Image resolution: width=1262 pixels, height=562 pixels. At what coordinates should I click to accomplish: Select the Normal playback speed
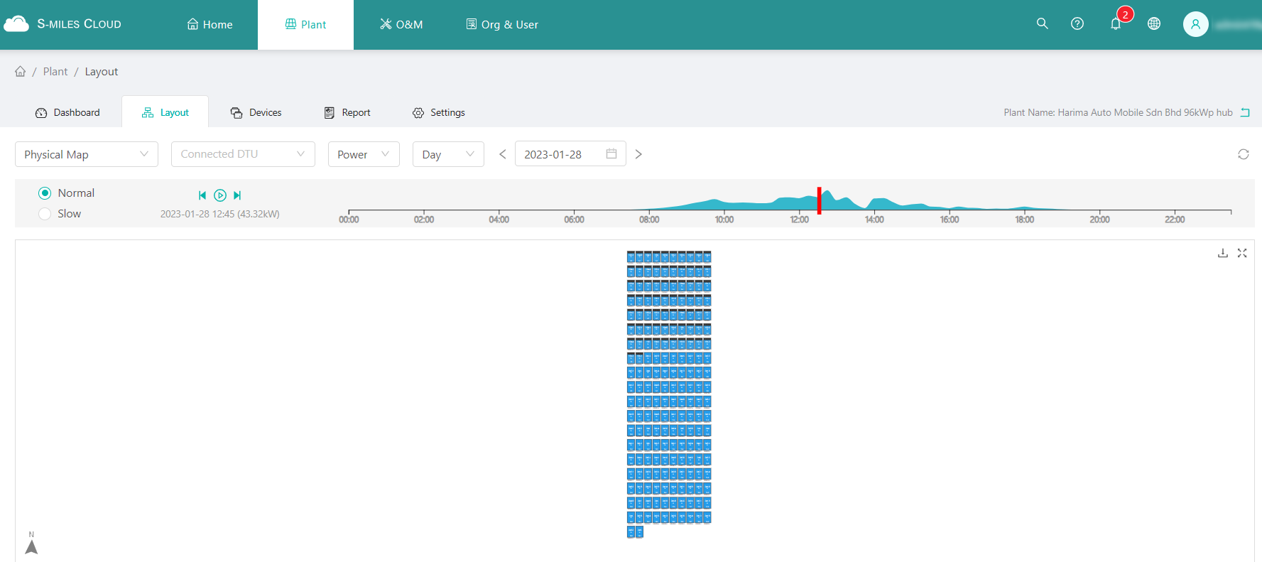[x=45, y=193]
